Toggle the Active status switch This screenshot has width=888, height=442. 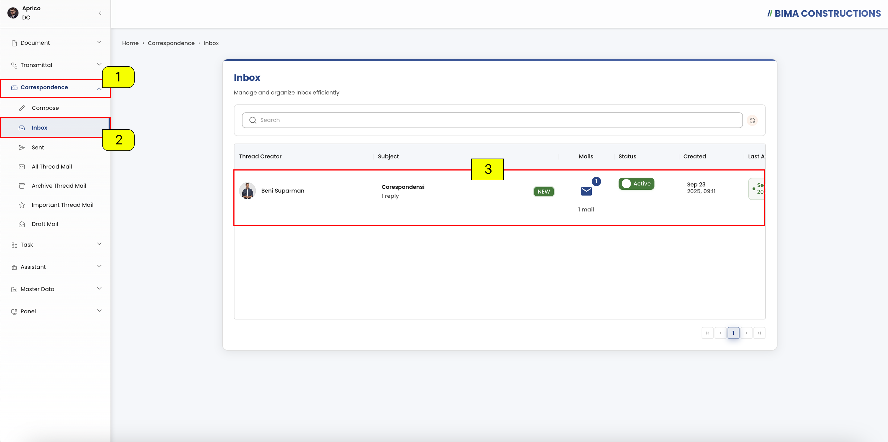pos(636,184)
